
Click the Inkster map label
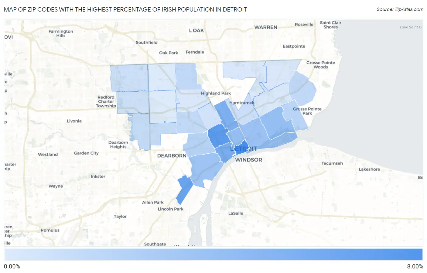tap(98, 176)
